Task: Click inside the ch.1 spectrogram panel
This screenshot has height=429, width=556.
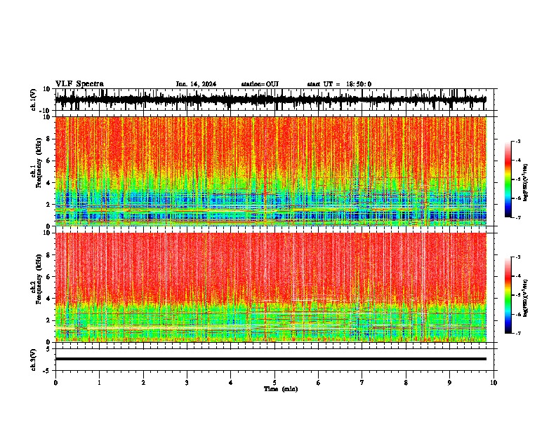Action: [270, 171]
